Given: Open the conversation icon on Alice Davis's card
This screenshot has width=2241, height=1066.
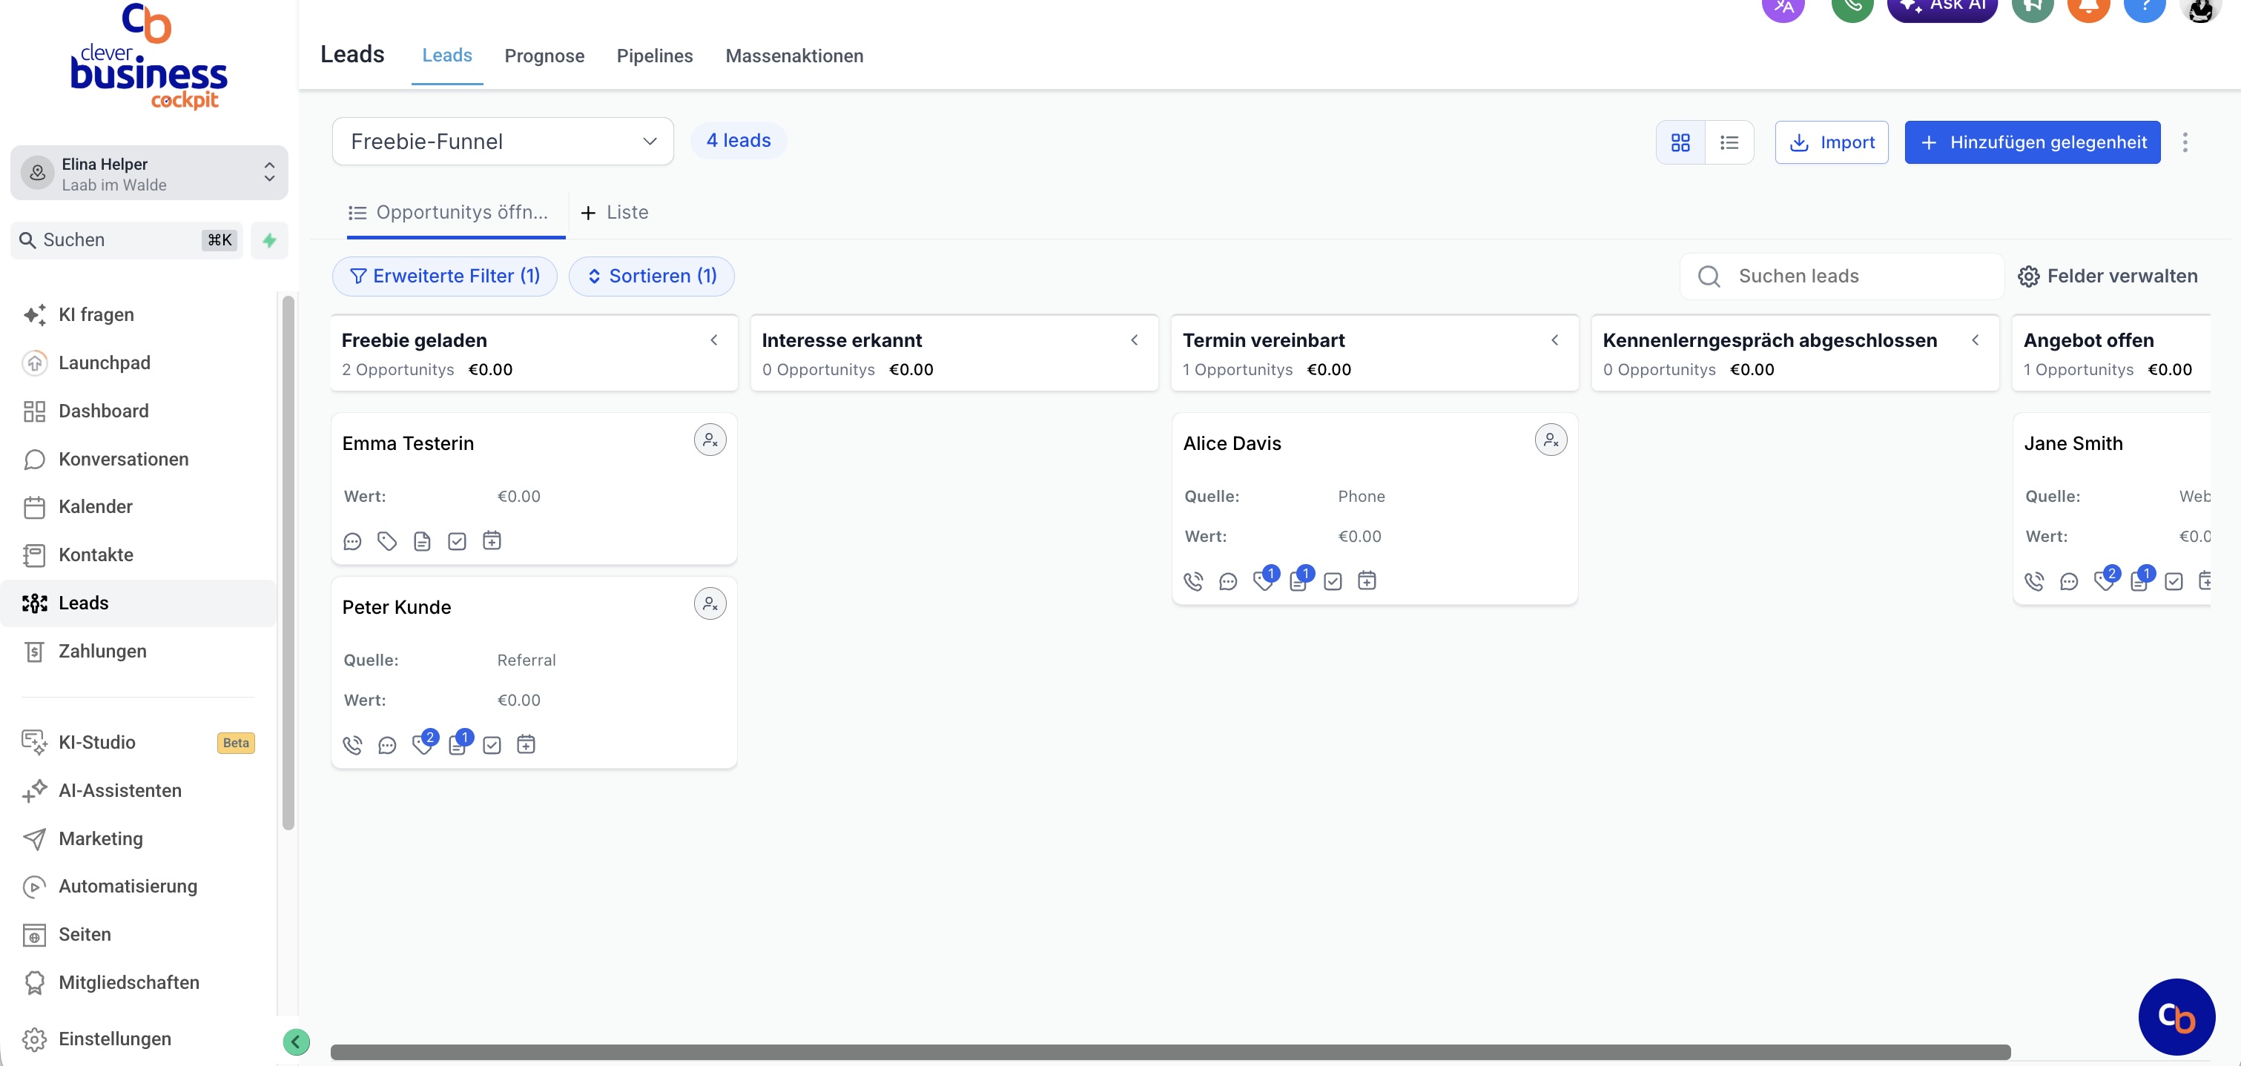Looking at the screenshot, I should point(1227,581).
